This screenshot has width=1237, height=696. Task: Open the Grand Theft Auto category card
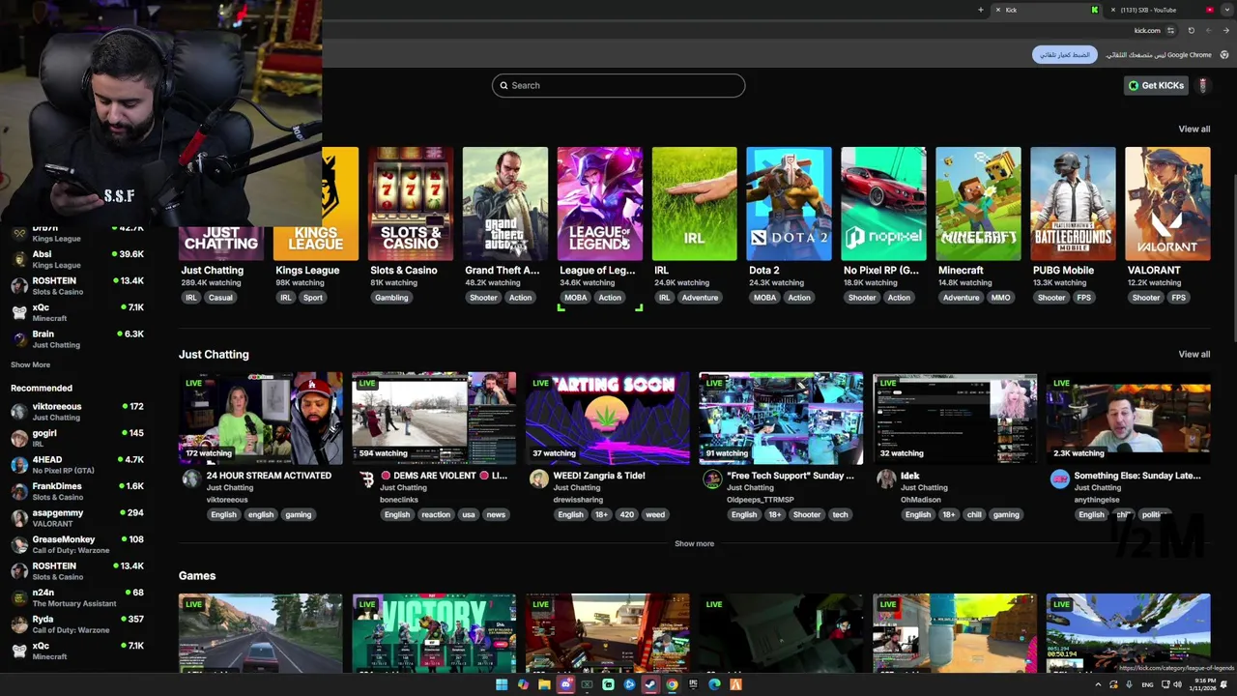[504, 204]
